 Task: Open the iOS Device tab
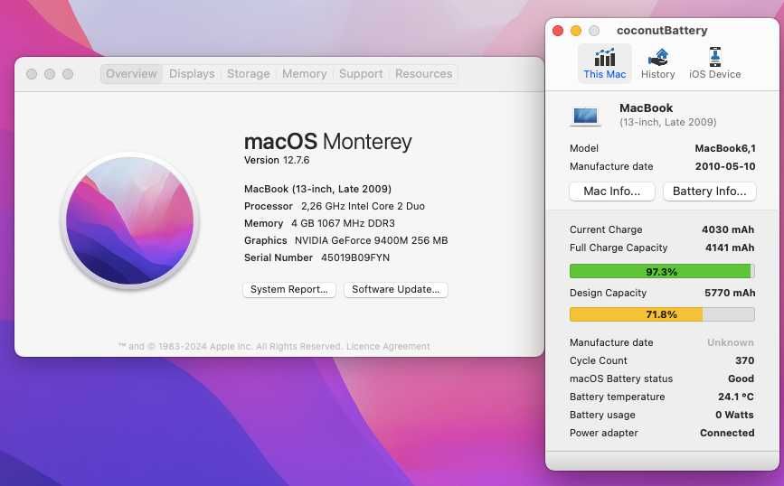(715, 63)
